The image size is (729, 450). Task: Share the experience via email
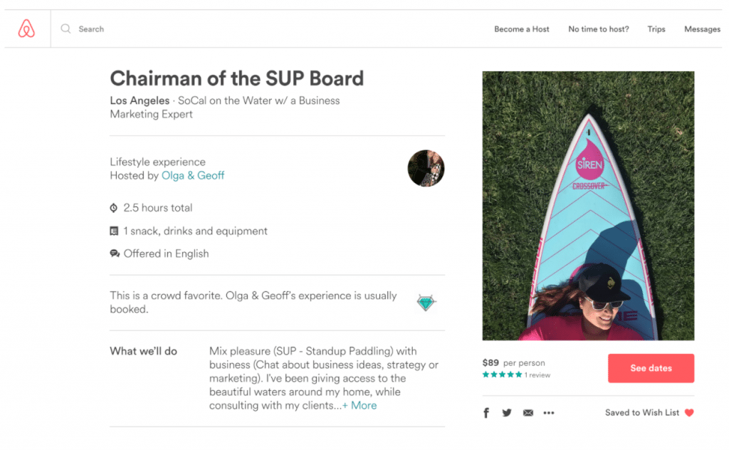(x=528, y=412)
